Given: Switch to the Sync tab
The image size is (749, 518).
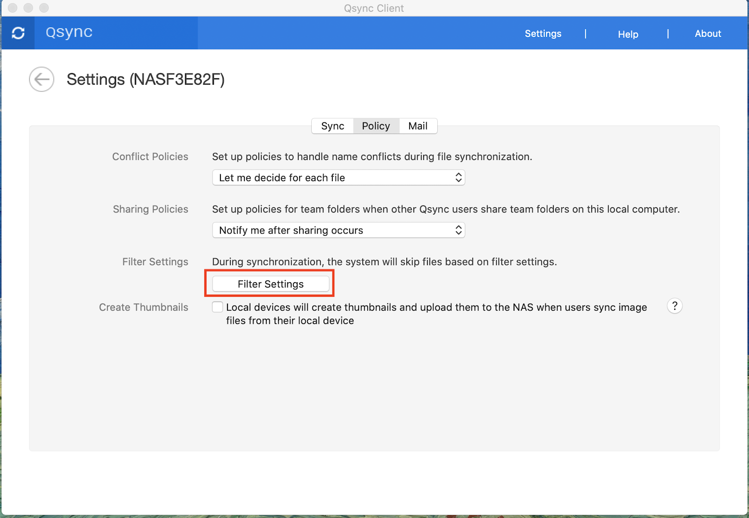Looking at the screenshot, I should click(x=332, y=126).
